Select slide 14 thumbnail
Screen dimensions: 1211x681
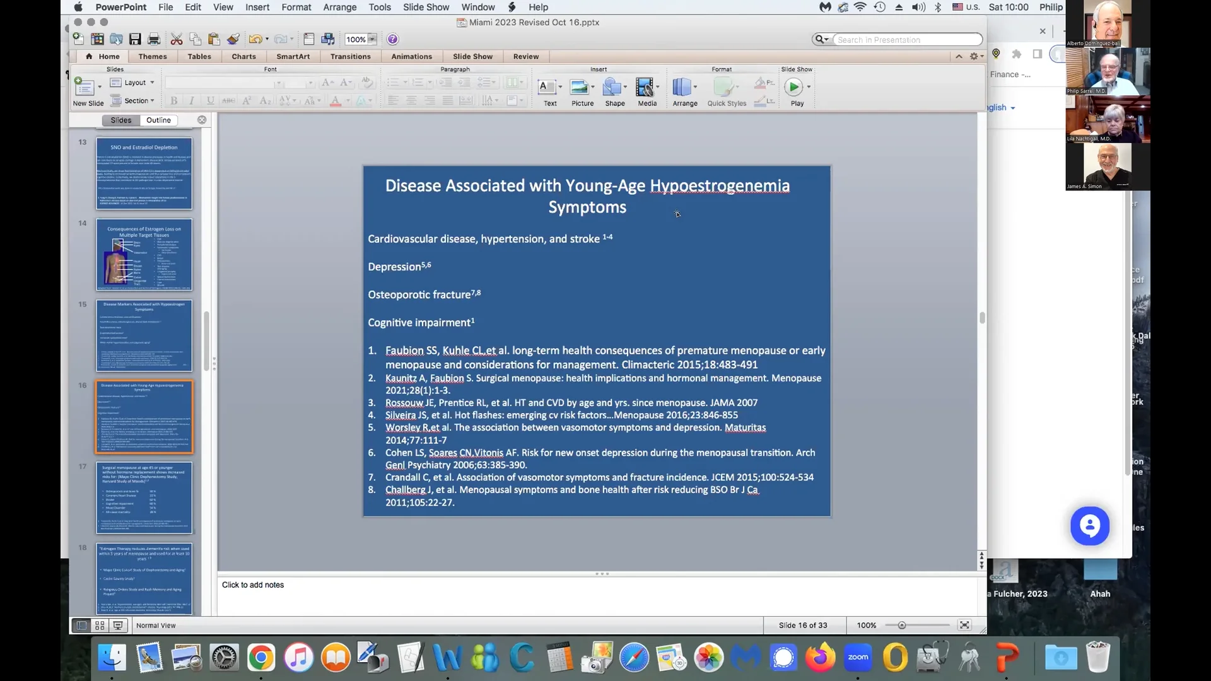coord(144,255)
